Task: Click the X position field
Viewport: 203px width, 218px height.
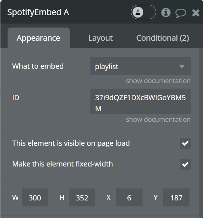Action: (x=129, y=197)
